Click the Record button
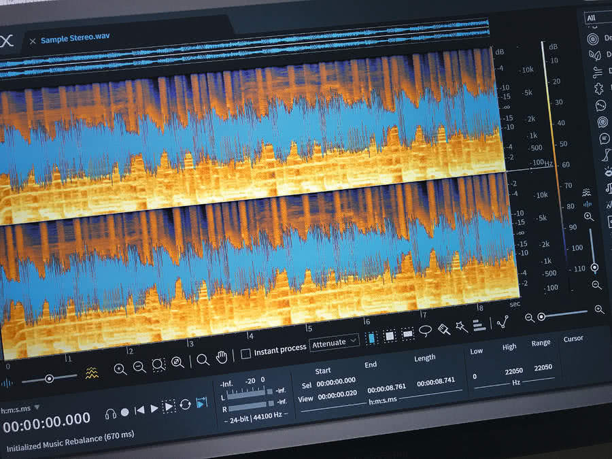 [x=125, y=412]
